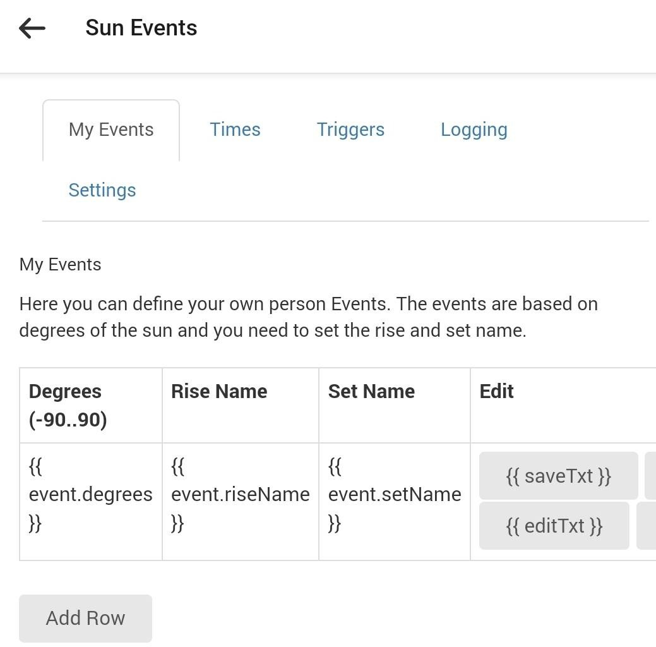This screenshot has height=647, width=656.
Task: Click the cut-off button beside editTxt
Action: 647,526
